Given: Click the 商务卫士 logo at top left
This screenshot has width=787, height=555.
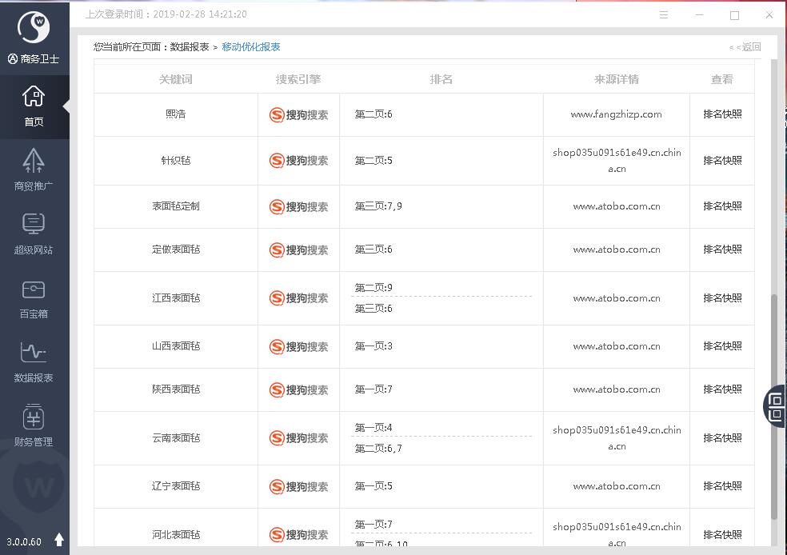Looking at the screenshot, I should 34,28.
